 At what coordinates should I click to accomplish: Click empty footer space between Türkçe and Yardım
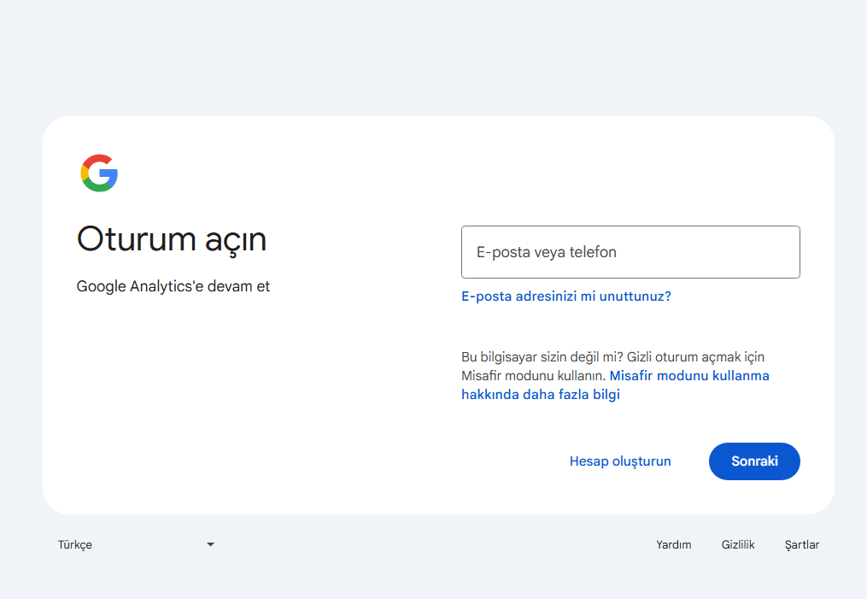tap(427, 544)
